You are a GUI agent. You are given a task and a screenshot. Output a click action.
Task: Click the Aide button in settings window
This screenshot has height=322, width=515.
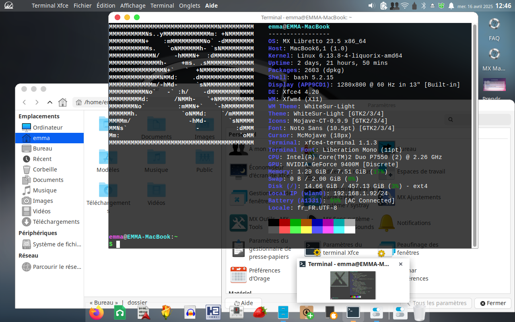(243, 303)
